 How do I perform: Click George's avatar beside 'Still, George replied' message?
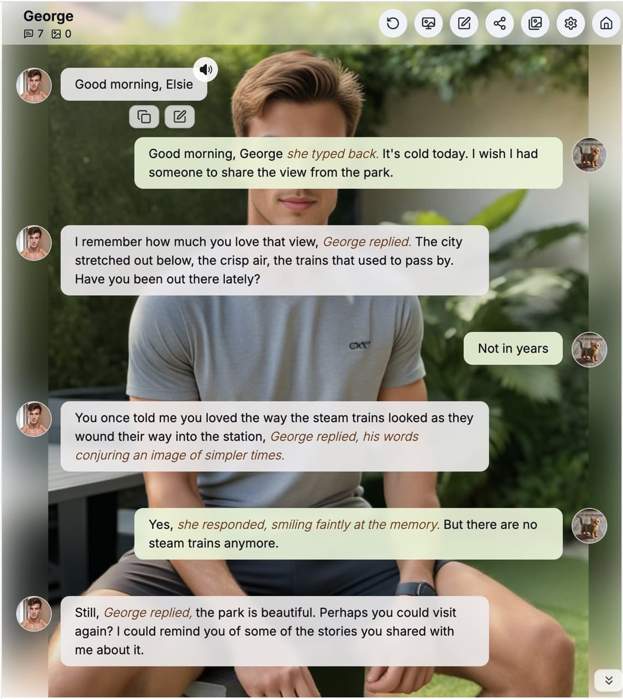(x=34, y=614)
